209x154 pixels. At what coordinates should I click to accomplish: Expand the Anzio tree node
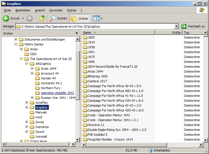point(21,49)
